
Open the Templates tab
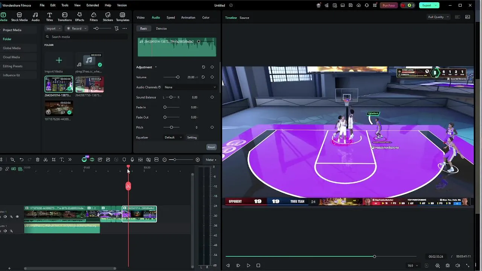pos(122,17)
